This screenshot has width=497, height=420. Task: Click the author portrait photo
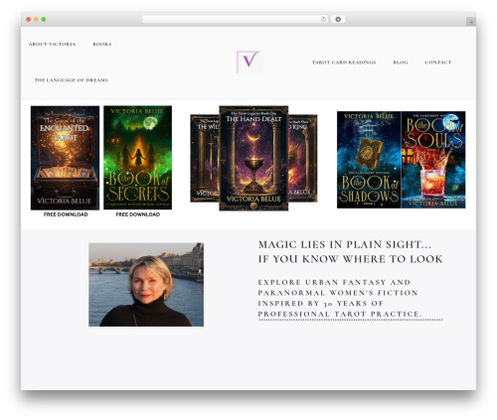[x=146, y=285]
